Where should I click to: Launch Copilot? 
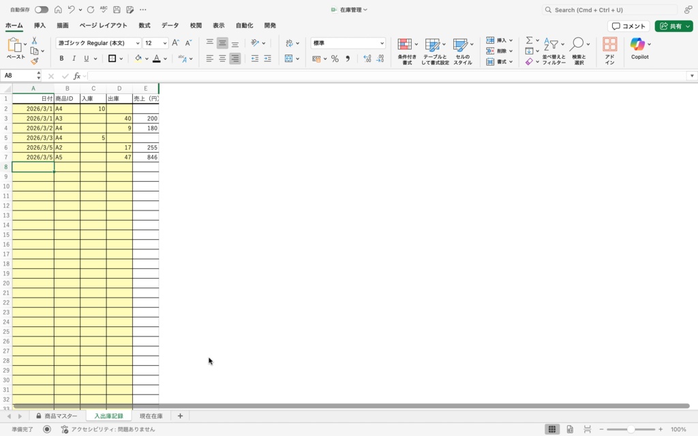click(639, 48)
